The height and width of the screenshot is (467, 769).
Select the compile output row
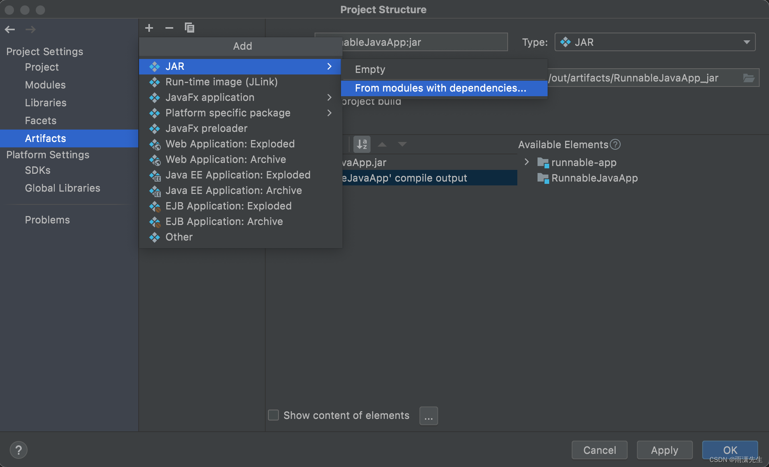tap(430, 178)
